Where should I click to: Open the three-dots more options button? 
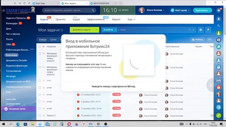click(x=209, y=40)
